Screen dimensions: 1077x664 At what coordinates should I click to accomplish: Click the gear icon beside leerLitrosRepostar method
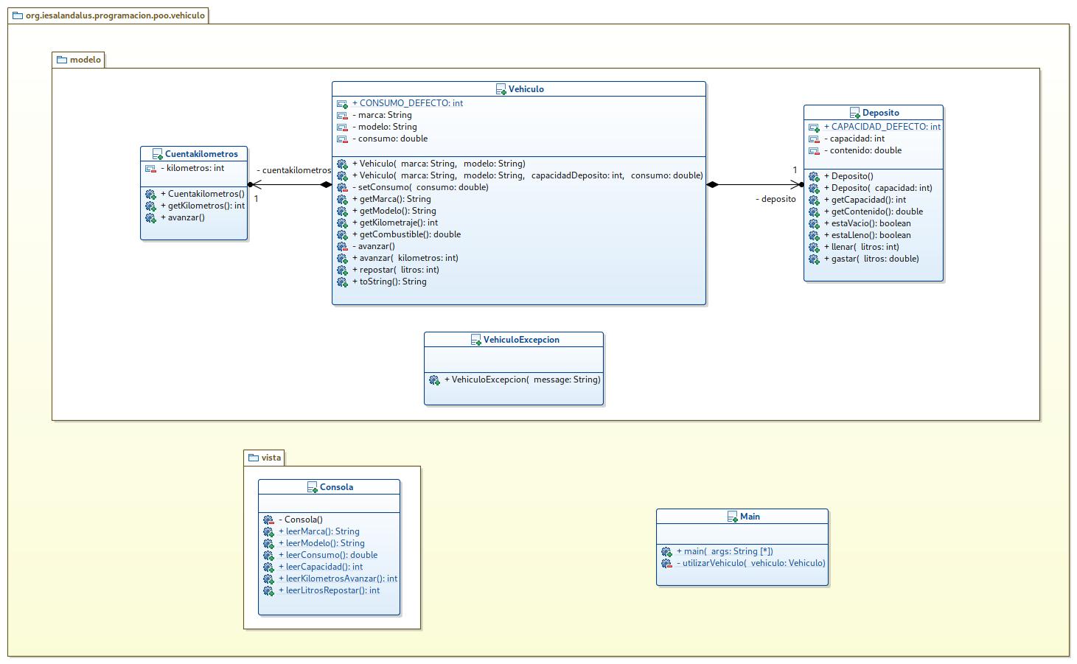pos(268,591)
